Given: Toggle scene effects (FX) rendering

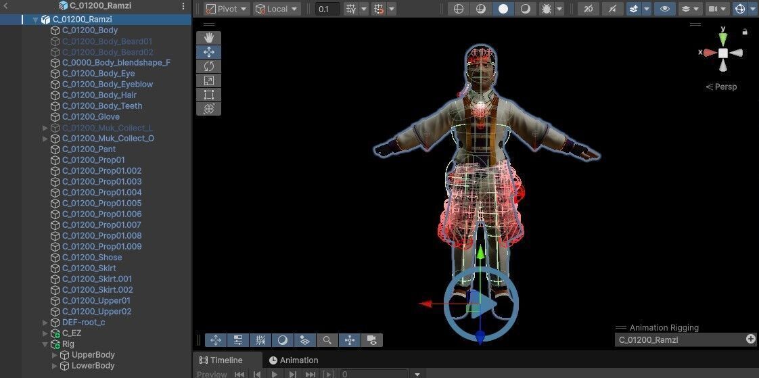Looking at the screenshot, I should [x=634, y=9].
